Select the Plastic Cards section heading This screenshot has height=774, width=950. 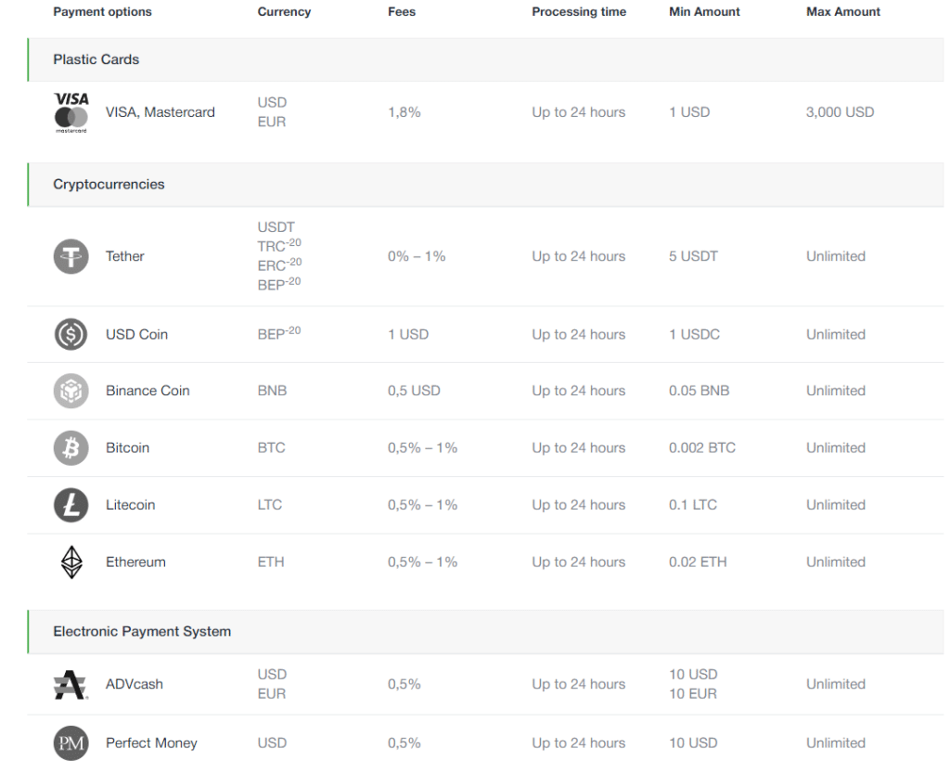(96, 59)
